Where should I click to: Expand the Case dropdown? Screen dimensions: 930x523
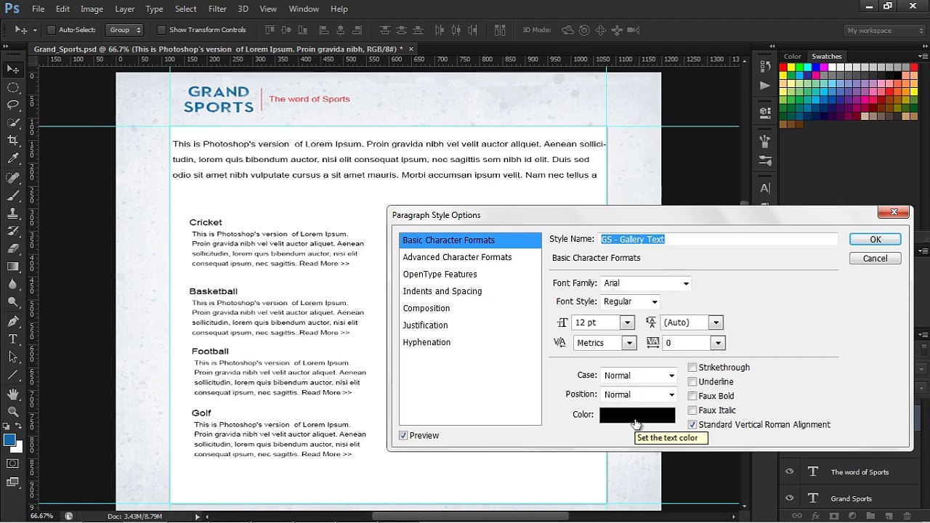pos(639,376)
